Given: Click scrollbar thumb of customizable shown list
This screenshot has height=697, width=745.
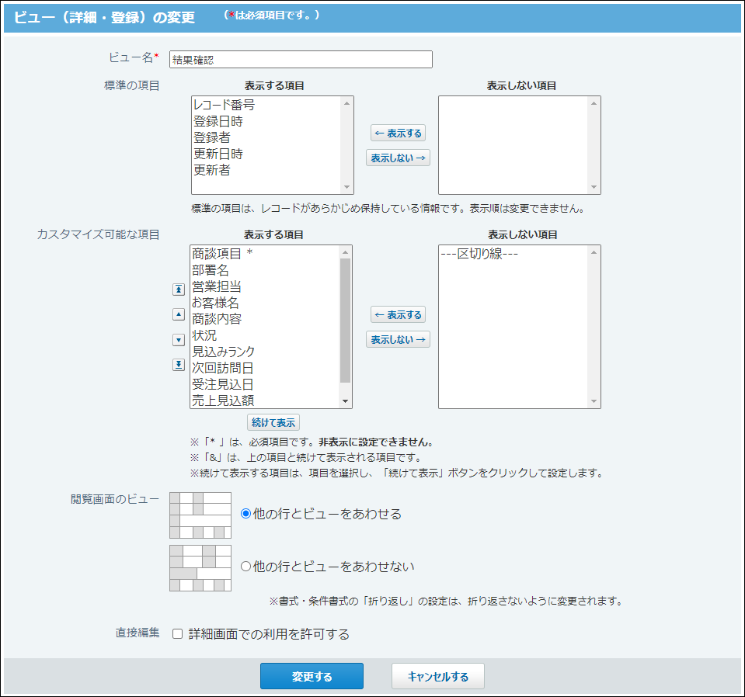Looking at the screenshot, I should [346, 321].
